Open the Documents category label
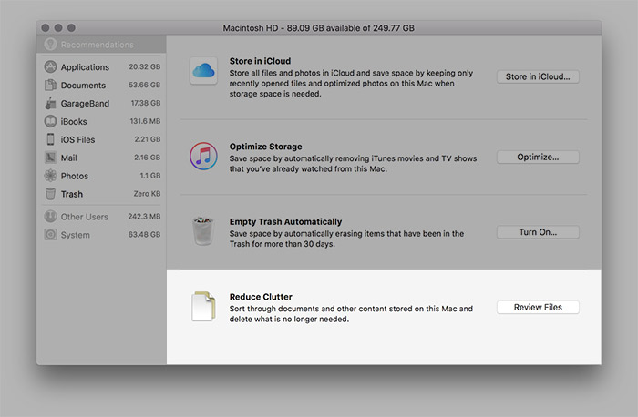Image resolution: width=638 pixels, height=417 pixels. click(84, 86)
